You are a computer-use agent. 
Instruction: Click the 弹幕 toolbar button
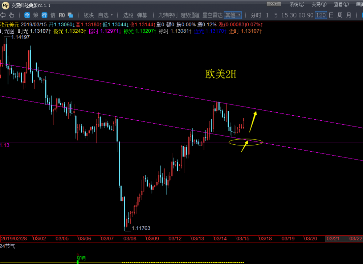click(x=142, y=15)
